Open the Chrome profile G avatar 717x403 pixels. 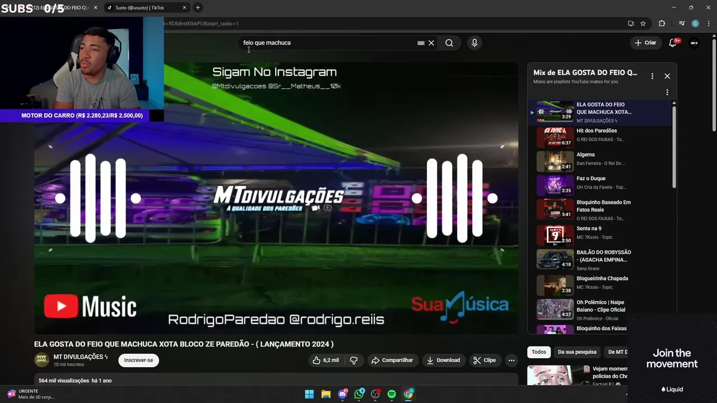(695, 24)
